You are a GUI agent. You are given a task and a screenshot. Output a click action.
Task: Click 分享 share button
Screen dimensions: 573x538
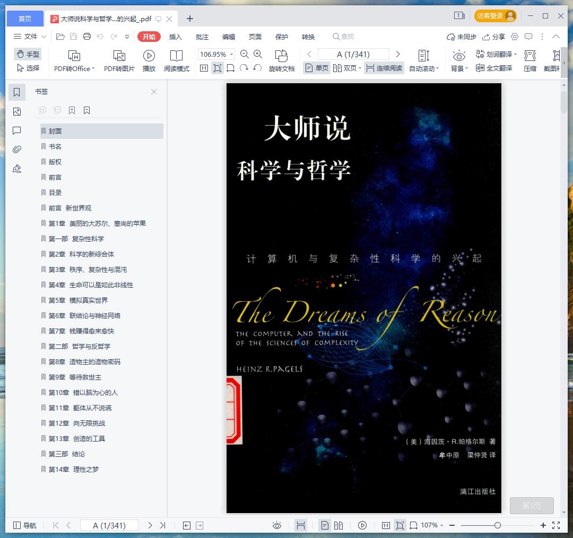click(x=493, y=37)
